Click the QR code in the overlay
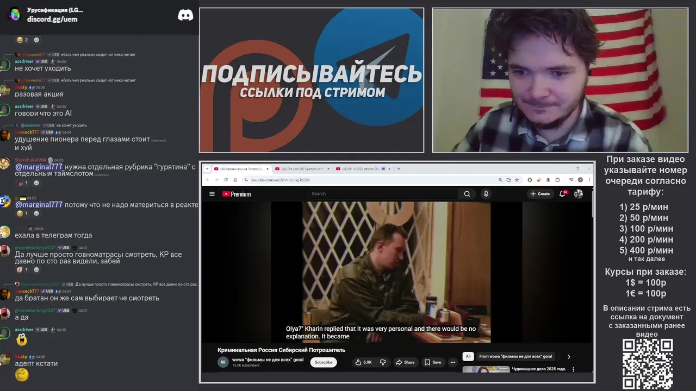The image size is (696, 391). point(648,364)
